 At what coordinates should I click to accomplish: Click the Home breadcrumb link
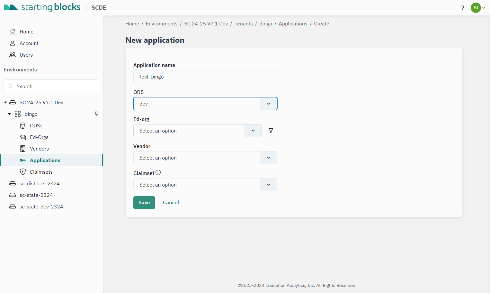(x=132, y=23)
